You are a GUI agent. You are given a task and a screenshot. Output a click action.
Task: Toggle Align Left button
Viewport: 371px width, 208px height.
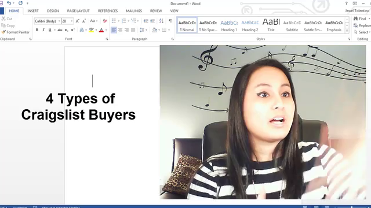(x=114, y=30)
